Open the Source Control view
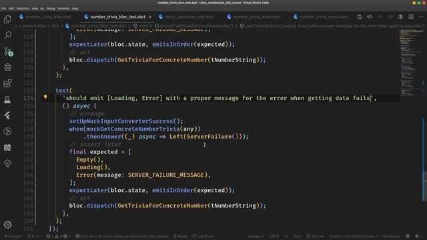427x240 pixels. coord(8,51)
